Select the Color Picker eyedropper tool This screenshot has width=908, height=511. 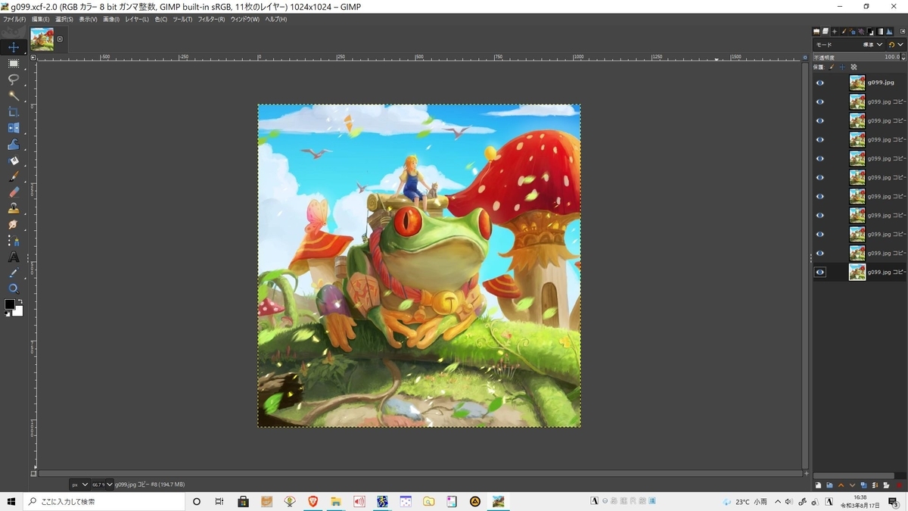point(13,273)
